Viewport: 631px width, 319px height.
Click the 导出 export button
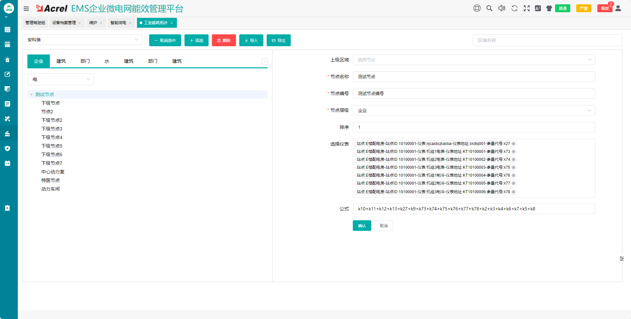(279, 40)
